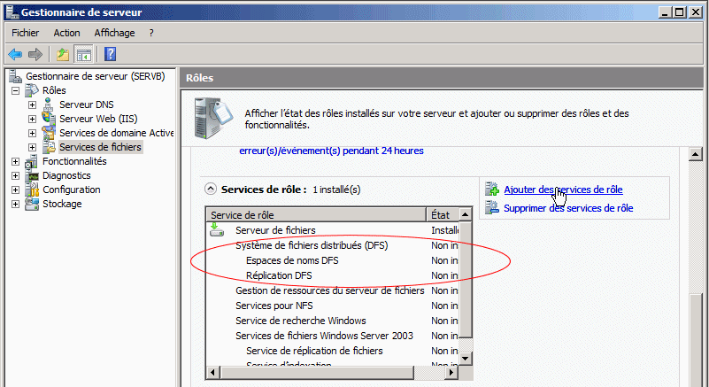Click the Fonctionnalités icon
Screen dimensions: 709x387
[x=32, y=161]
